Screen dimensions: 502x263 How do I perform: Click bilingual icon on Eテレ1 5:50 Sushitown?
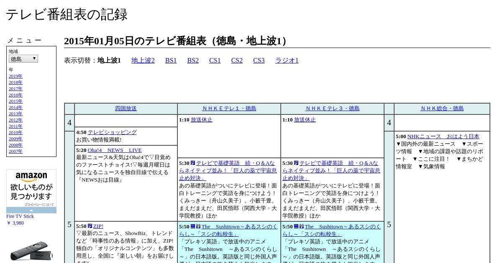click(193, 226)
